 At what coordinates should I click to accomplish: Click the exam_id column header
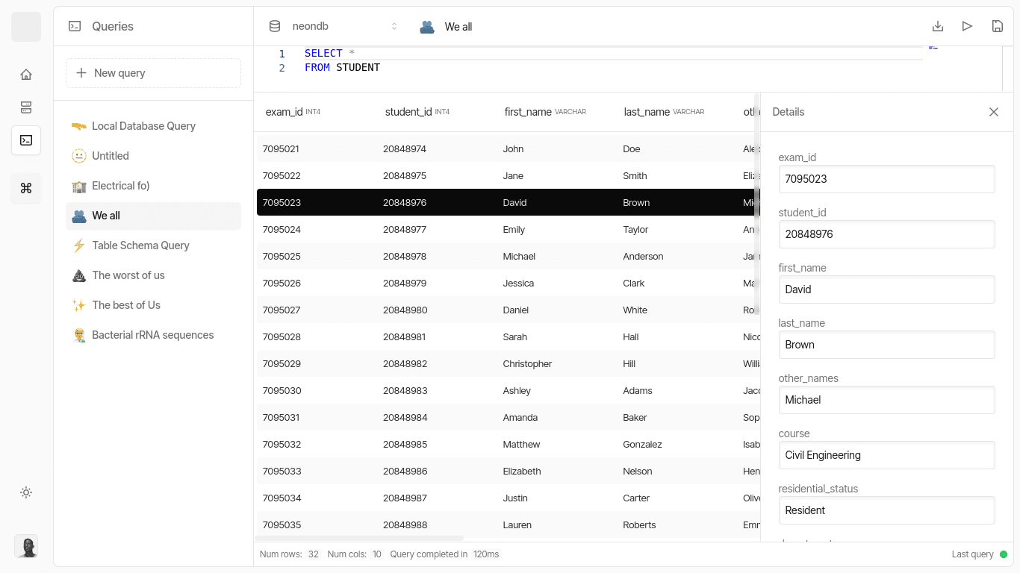[293, 112]
